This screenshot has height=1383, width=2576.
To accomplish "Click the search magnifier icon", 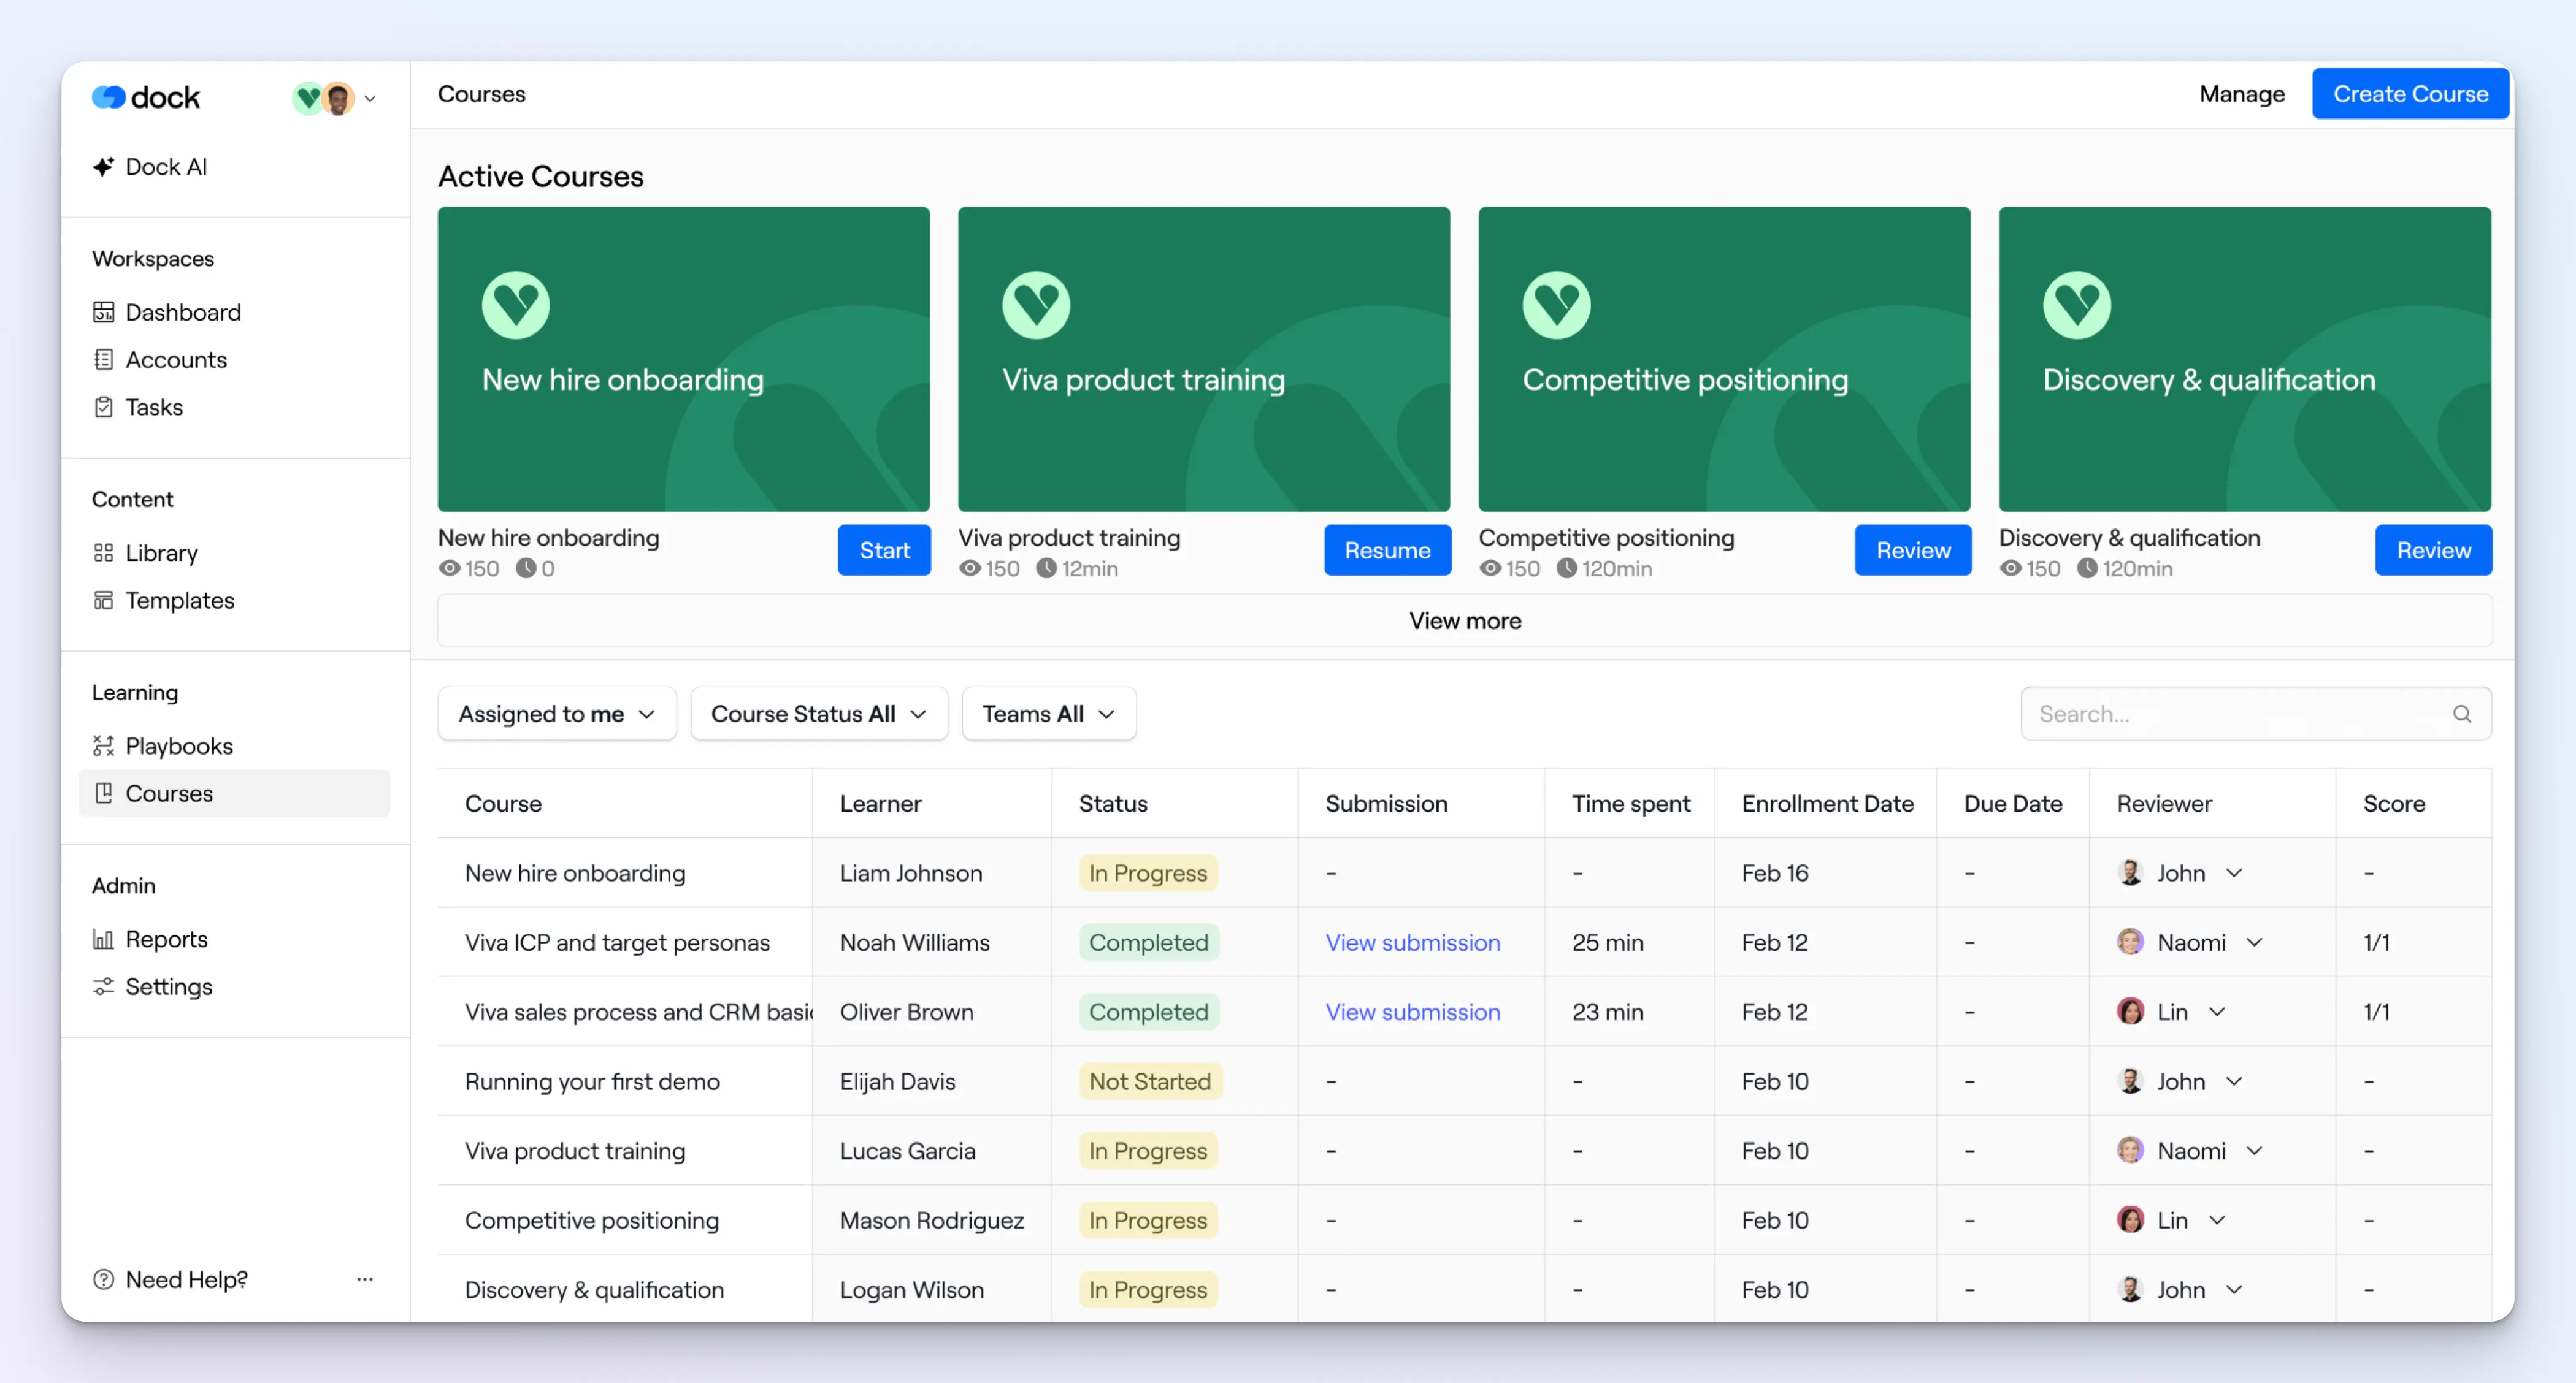I will coord(2461,714).
